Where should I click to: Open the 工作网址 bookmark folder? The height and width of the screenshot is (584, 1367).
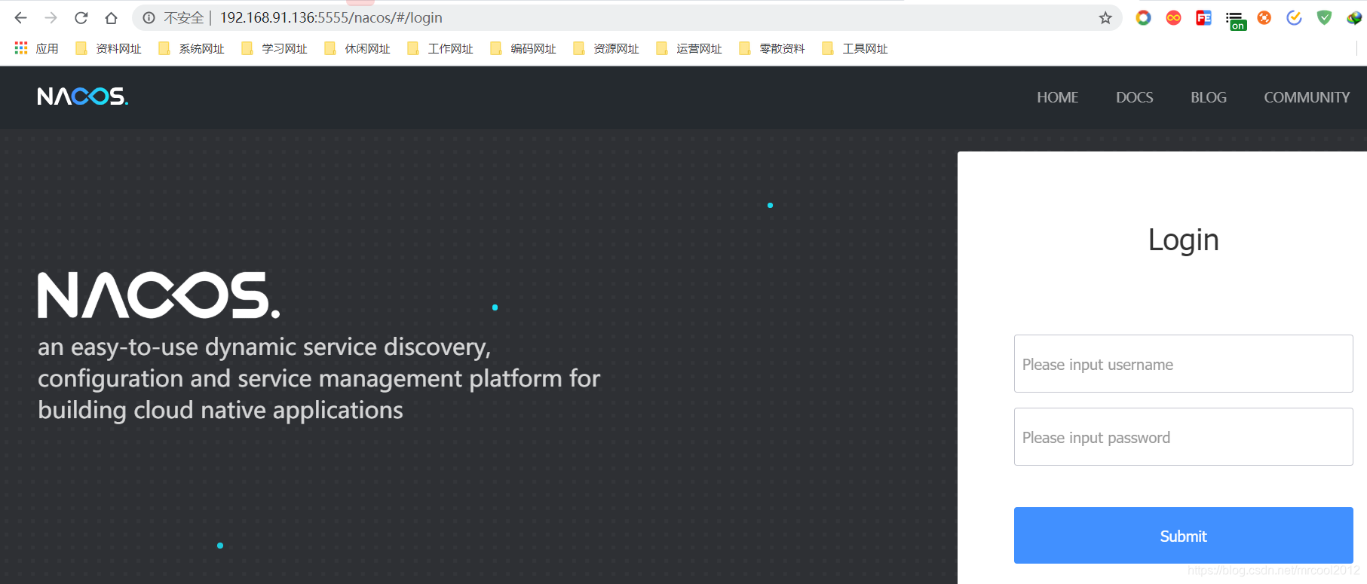click(x=440, y=48)
